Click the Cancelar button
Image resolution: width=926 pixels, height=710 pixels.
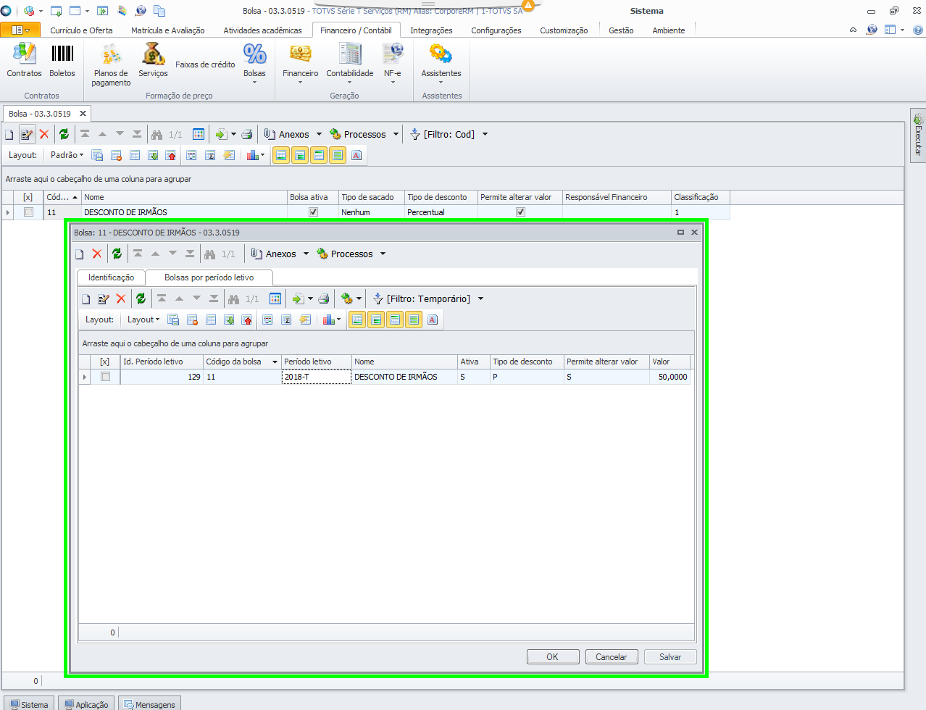coord(612,657)
